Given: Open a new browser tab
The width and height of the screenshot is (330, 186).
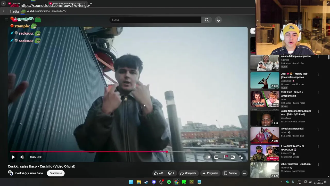Looking at the screenshot, I should coord(91,4).
